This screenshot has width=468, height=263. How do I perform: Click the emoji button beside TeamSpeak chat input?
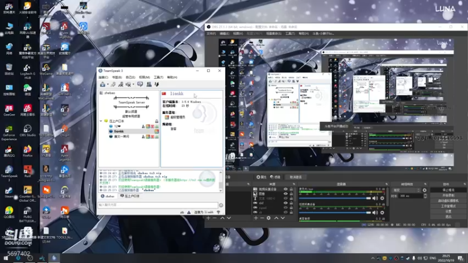[x=221, y=205]
